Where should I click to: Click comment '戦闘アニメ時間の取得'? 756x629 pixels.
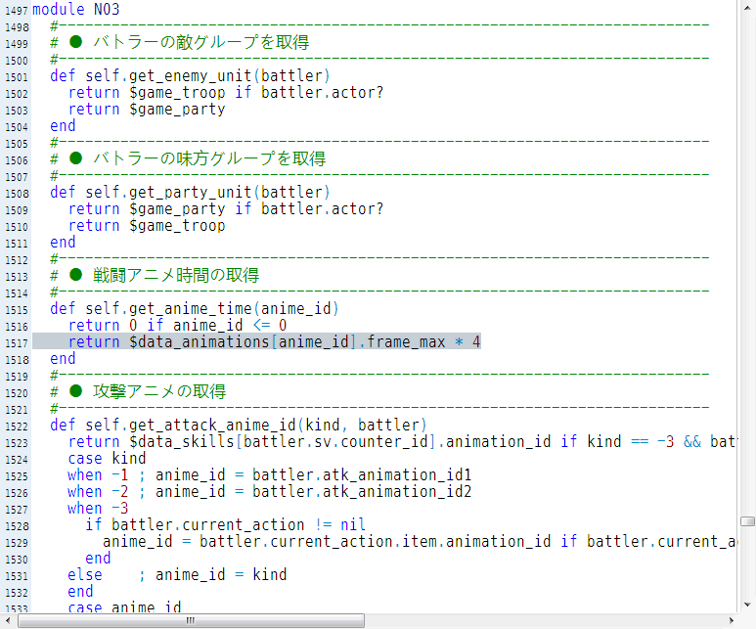176,276
